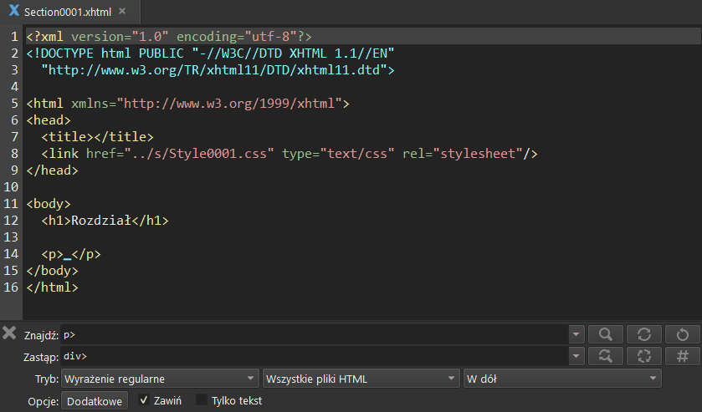
Task: Open the Wyrażenie regularne mode dropdown
Action: 159,379
